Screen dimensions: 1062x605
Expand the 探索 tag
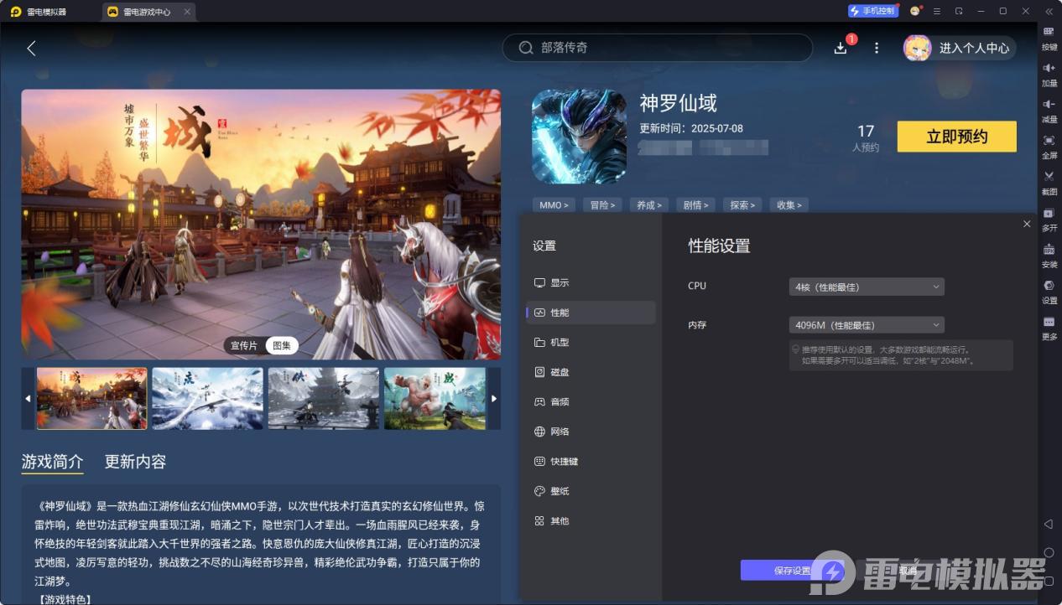pyautogui.click(x=743, y=204)
